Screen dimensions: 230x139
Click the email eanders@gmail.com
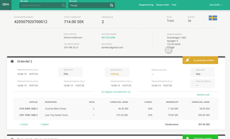coord(112,47)
